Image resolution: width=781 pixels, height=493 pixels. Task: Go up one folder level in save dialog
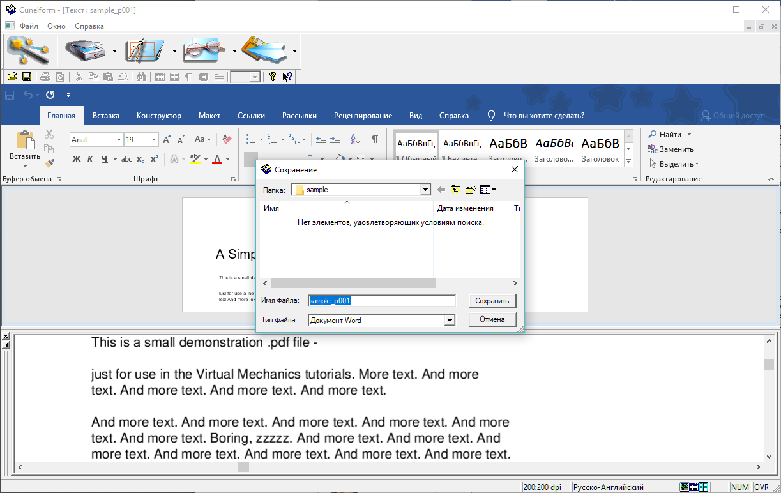pyautogui.click(x=455, y=190)
